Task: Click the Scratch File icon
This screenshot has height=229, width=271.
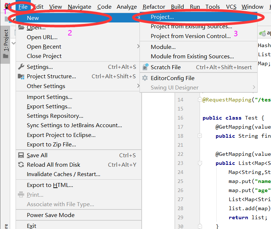Action: tap(145, 67)
